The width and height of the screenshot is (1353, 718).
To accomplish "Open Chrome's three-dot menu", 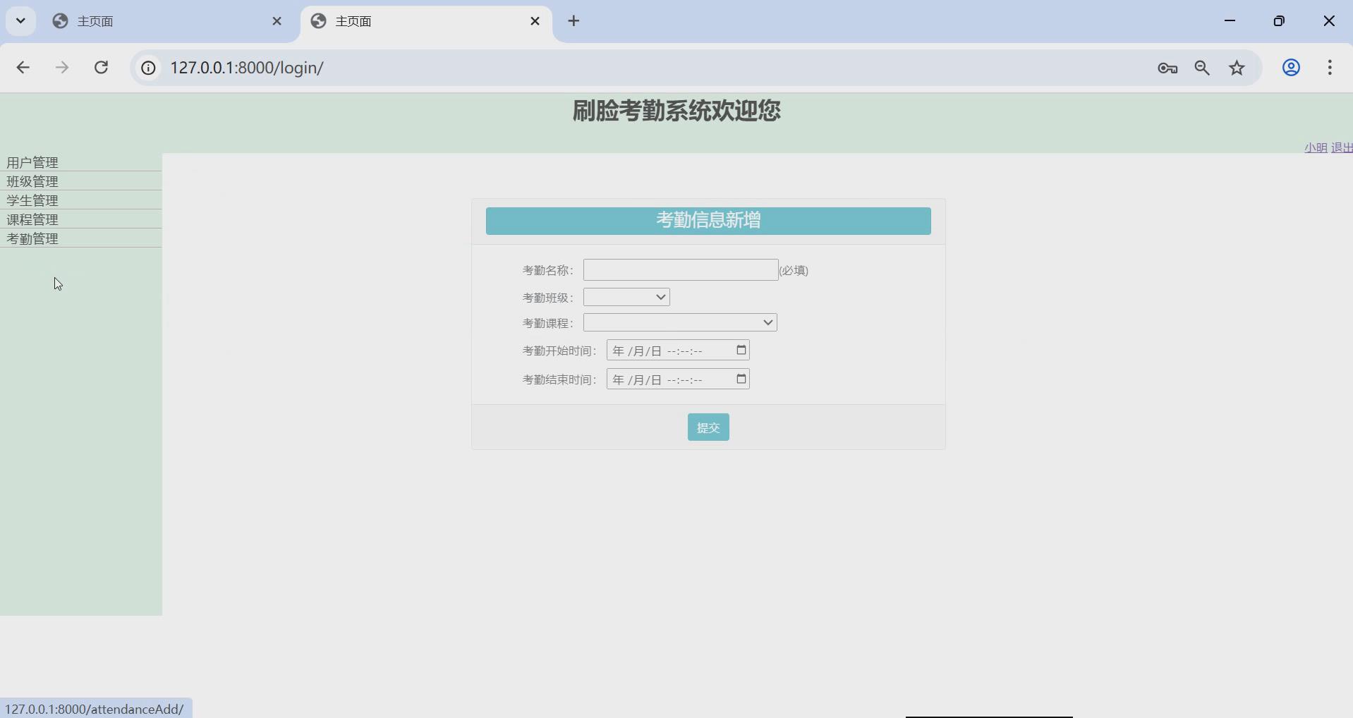I will (1330, 68).
